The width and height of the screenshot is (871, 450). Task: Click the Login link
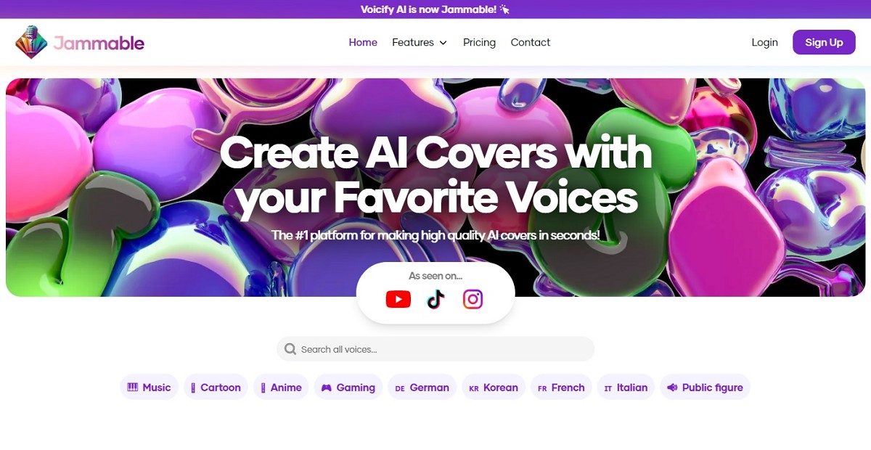(764, 42)
